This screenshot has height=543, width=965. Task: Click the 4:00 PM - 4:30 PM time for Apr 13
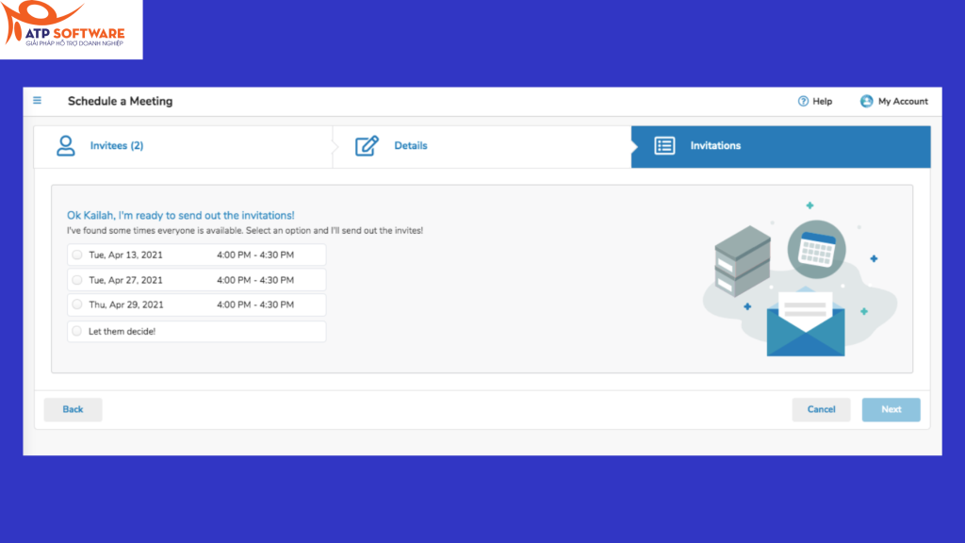click(255, 255)
